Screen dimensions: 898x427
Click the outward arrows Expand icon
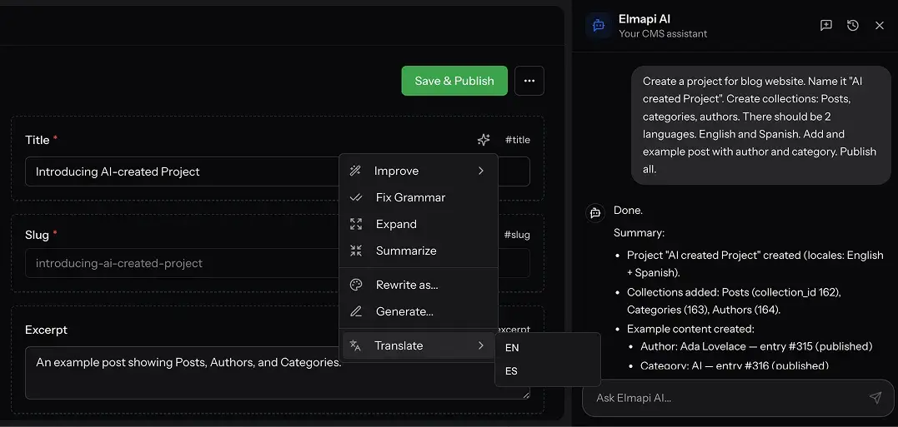click(x=356, y=224)
